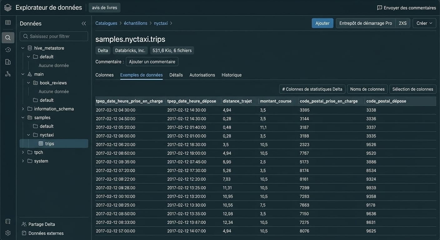Click the trips table icon
This screenshot has width=440, height=240.
pyautogui.click(x=41, y=143)
